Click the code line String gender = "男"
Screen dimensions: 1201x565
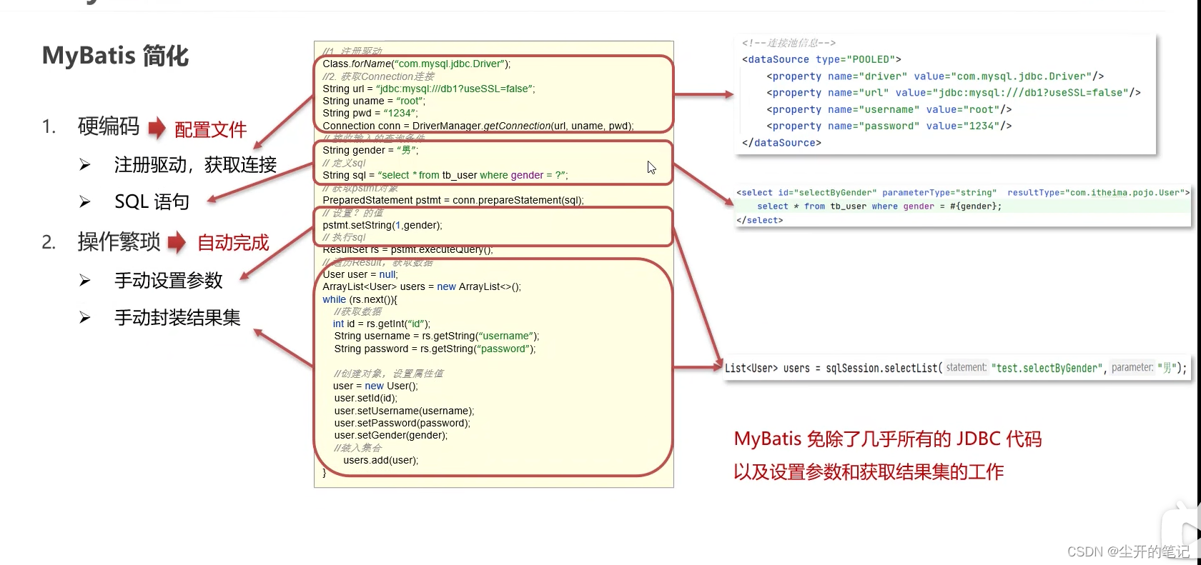pos(370,150)
